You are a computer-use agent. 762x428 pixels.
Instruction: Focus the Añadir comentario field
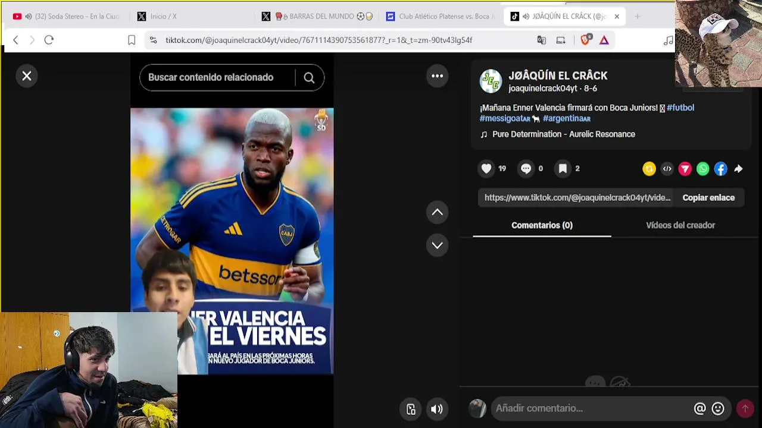(x=592, y=408)
